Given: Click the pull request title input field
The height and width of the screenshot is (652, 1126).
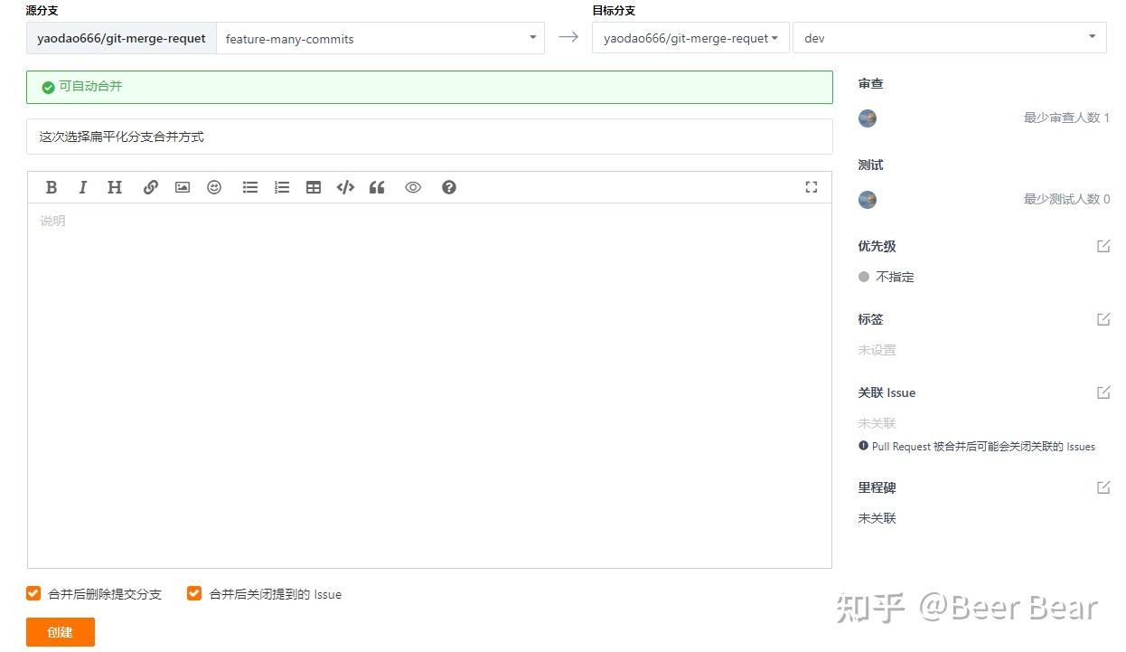Looking at the screenshot, I should tap(430, 137).
